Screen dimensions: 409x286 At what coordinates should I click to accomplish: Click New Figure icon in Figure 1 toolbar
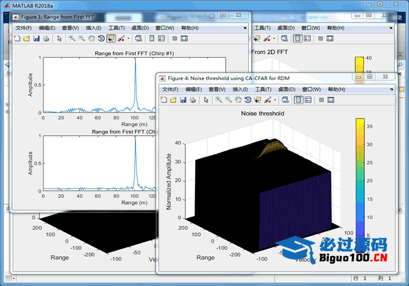pos(17,38)
